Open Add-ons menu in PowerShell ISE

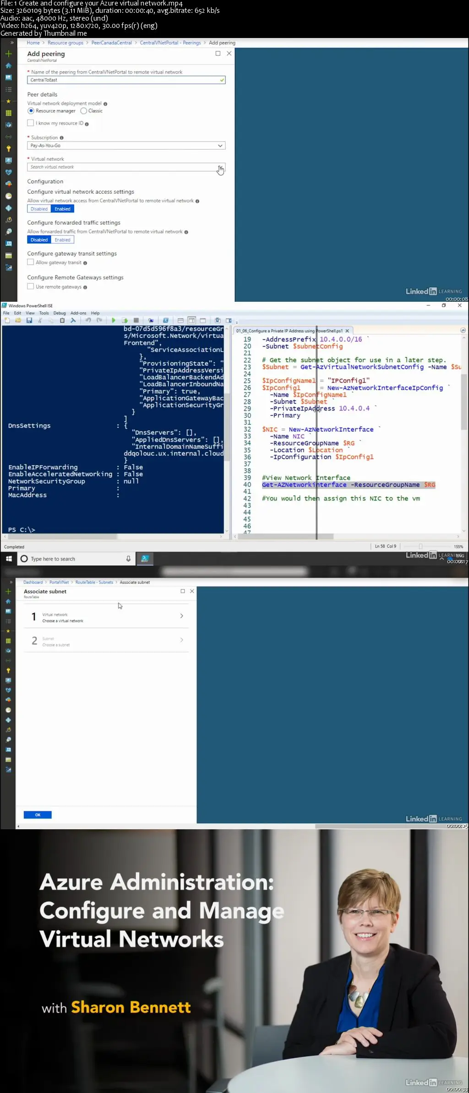[x=78, y=313]
